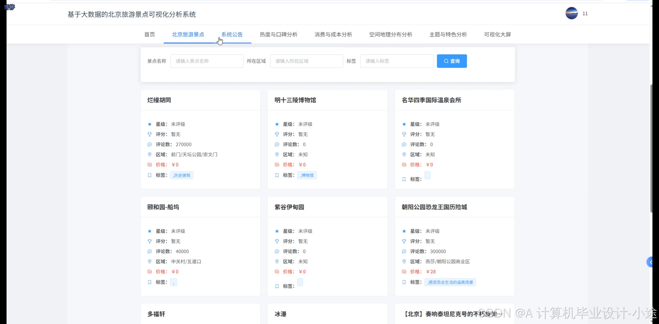Image resolution: width=659 pixels, height=324 pixels.
Task: Click the bookmark icon in 名华四季国际温泉会所 card
Action: click(x=404, y=179)
